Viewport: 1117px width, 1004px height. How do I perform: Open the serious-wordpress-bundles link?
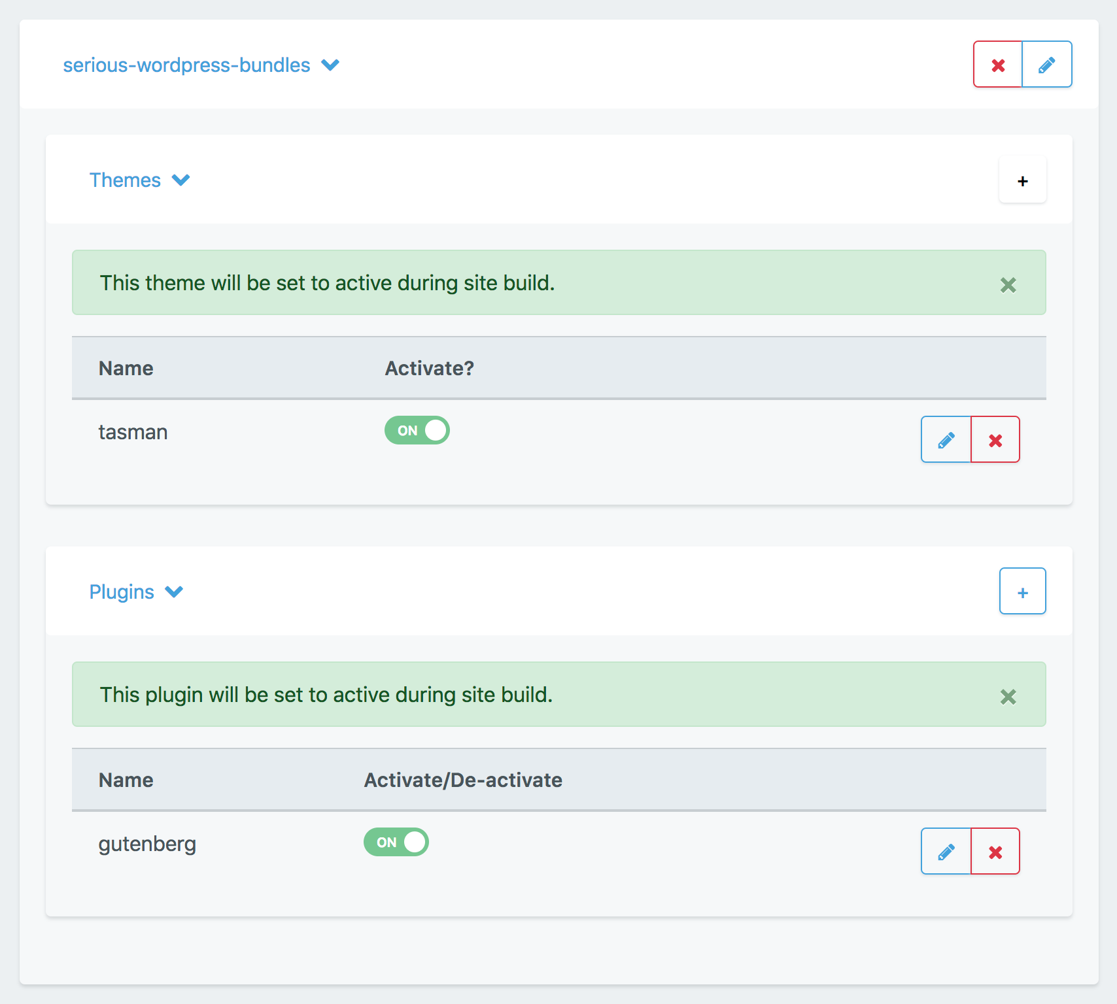186,65
